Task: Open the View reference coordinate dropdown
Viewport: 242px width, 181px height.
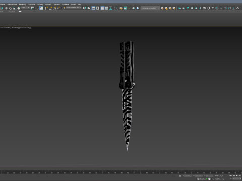Action: (26, 8)
